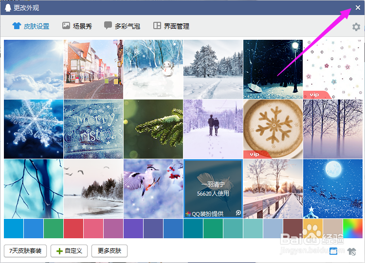Close the 更改外观 window
Image resolution: width=365 pixels, height=263 pixels.
[x=358, y=8]
